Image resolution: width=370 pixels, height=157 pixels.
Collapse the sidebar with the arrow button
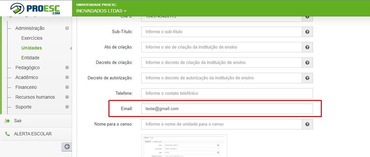click(67, 147)
